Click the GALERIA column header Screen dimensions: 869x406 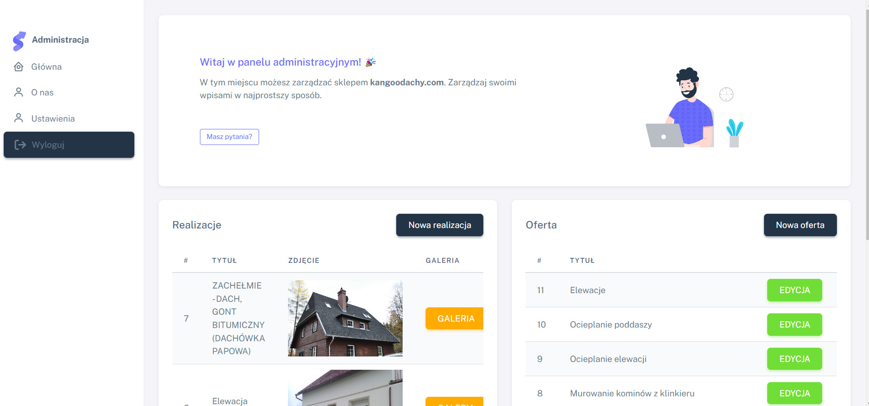point(443,261)
